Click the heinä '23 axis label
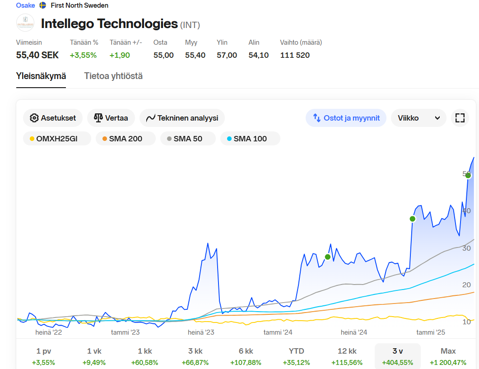 [x=201, y=332]
